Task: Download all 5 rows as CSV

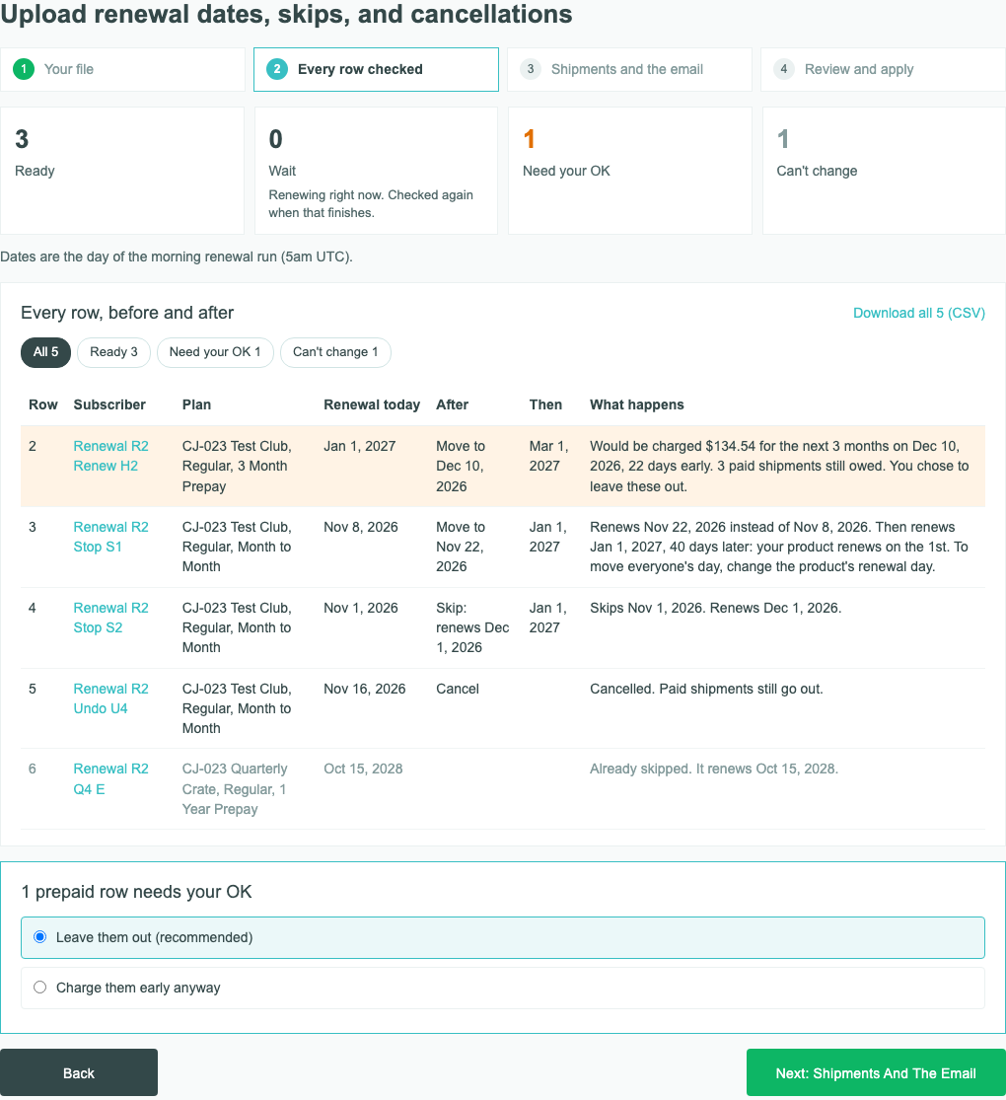Action: point(919,313)
